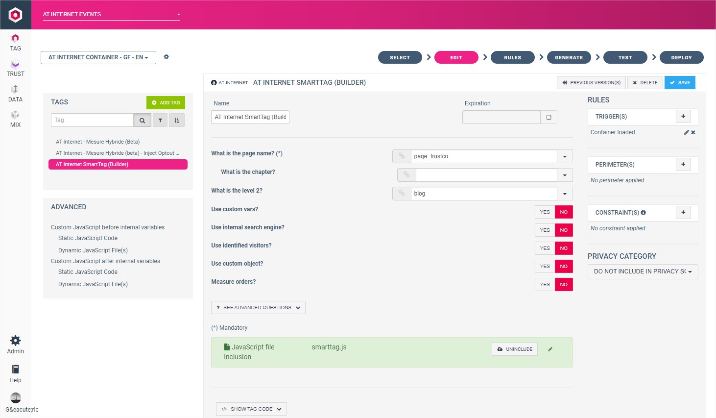Viewport: 716px width, 418px height.
Task: Set Use custom vars to YES
Action: pos(545,212)
